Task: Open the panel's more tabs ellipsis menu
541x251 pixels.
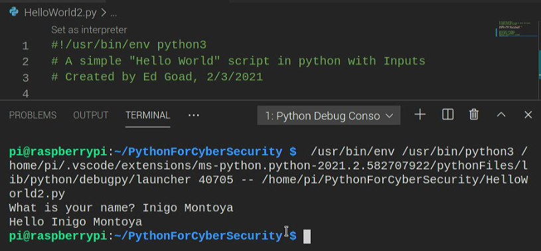Action: pos(194,115)
